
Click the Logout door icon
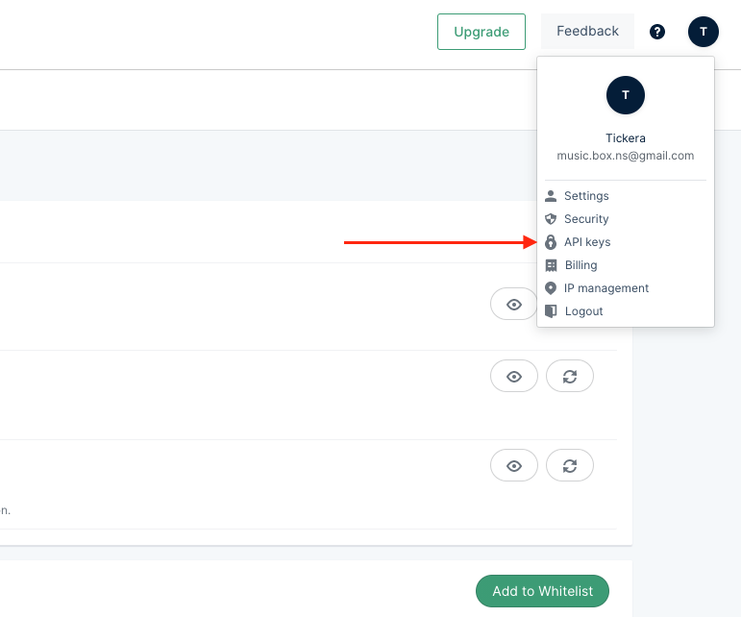pyautogui.click(x=551, y=311)
